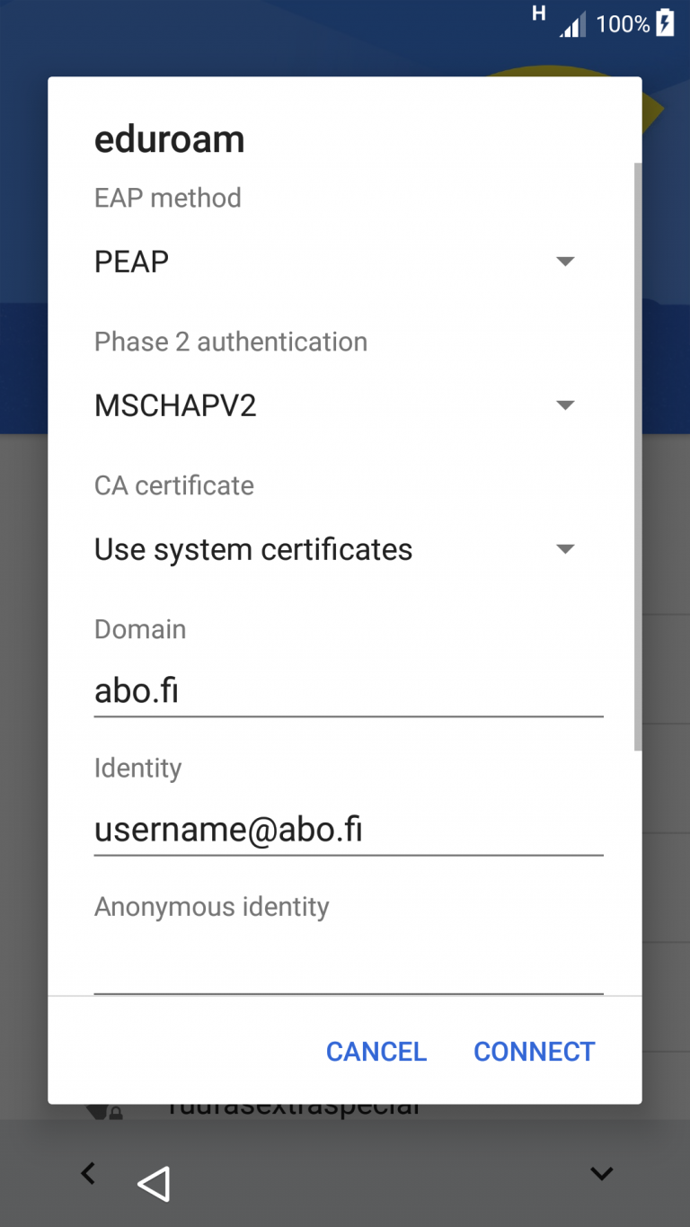Tap the mobile signal strength icon

[572, 24]
